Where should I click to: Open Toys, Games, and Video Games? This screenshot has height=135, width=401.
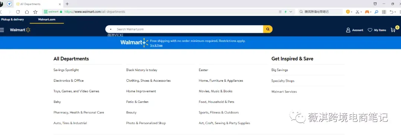(x=76, y=91)
